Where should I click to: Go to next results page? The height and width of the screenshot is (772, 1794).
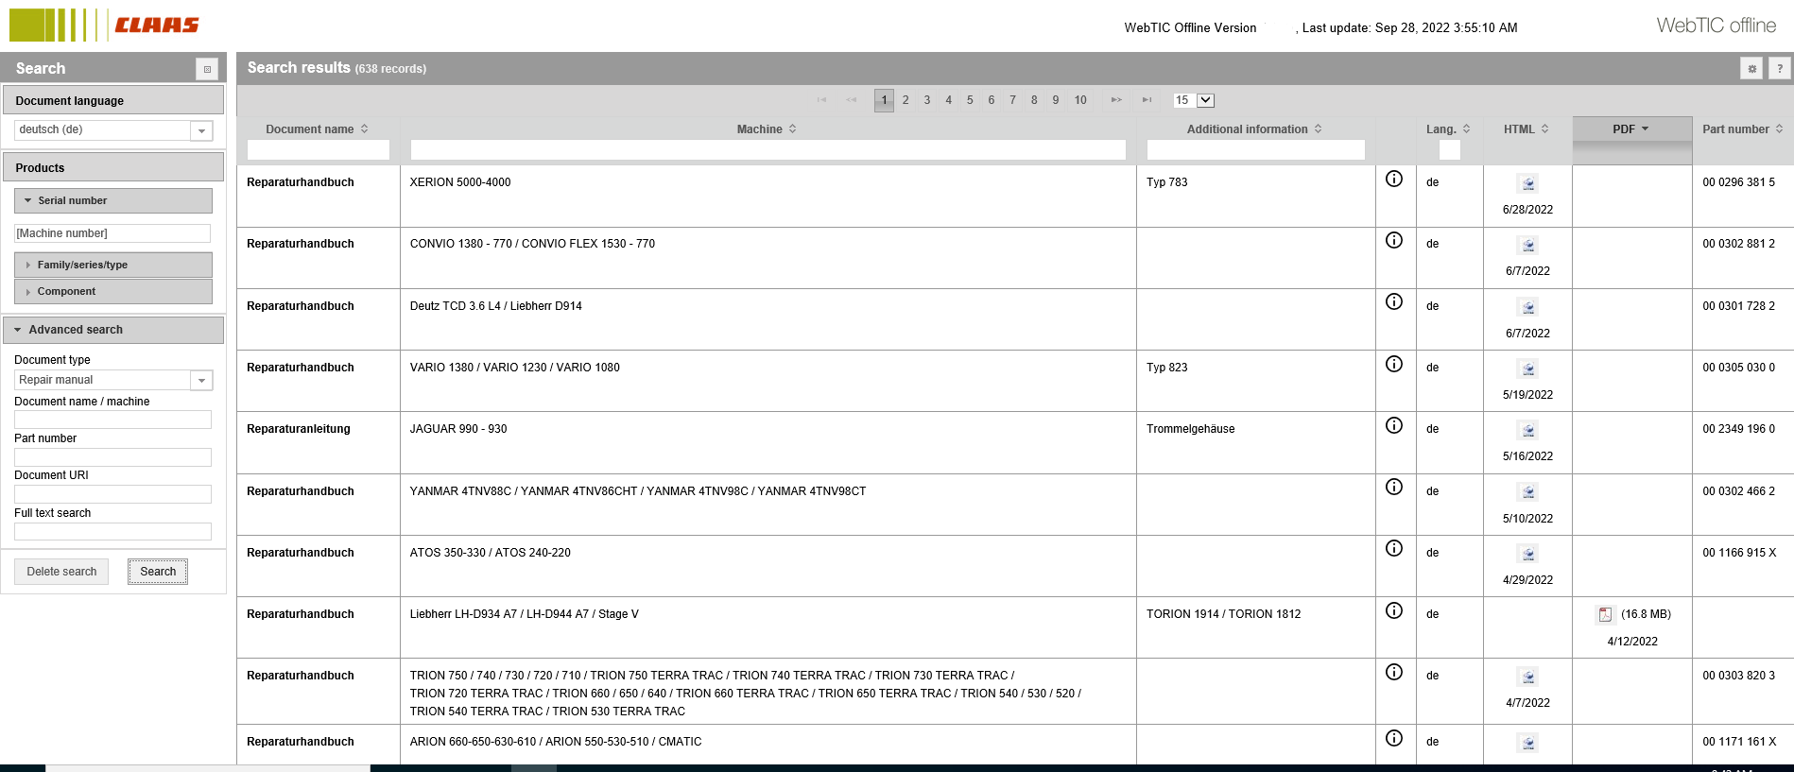pyautogui.click(x=1116, y=100)
